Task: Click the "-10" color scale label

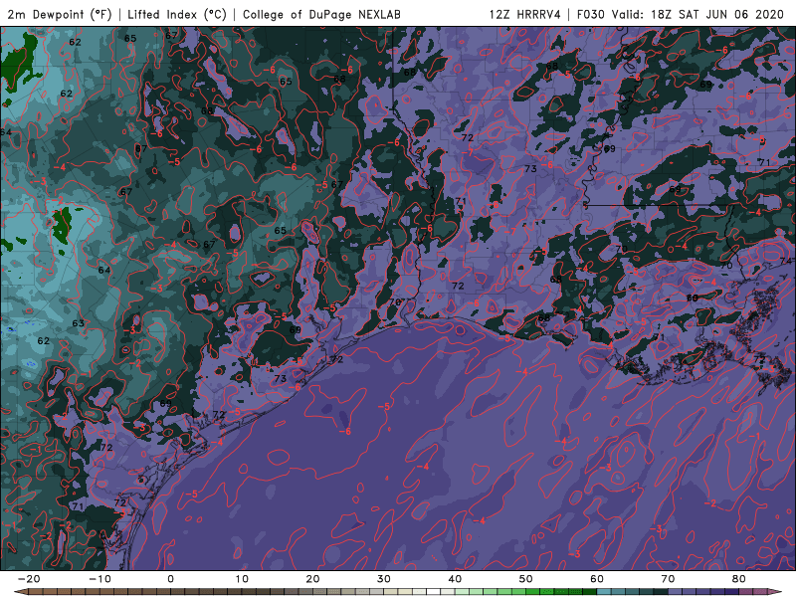Action: (99, 579)
